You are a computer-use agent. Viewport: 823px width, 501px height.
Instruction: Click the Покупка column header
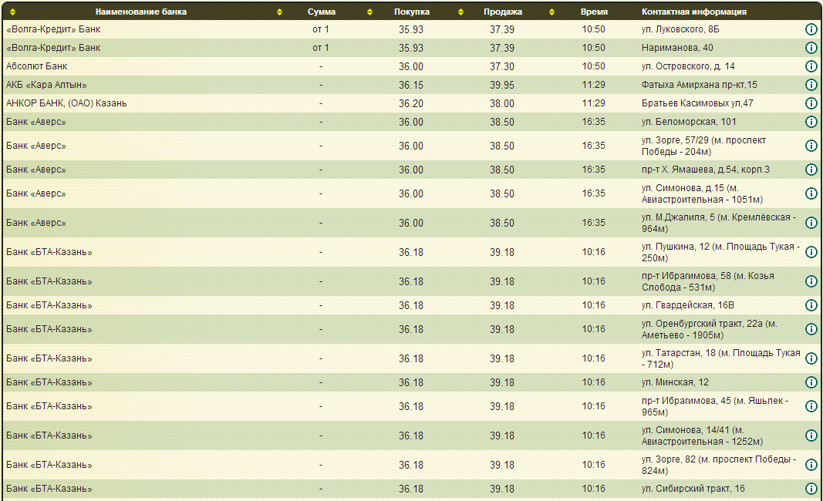412,12
